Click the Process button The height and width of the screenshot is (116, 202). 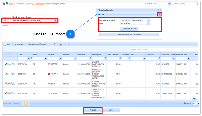[x=93, y=110]
